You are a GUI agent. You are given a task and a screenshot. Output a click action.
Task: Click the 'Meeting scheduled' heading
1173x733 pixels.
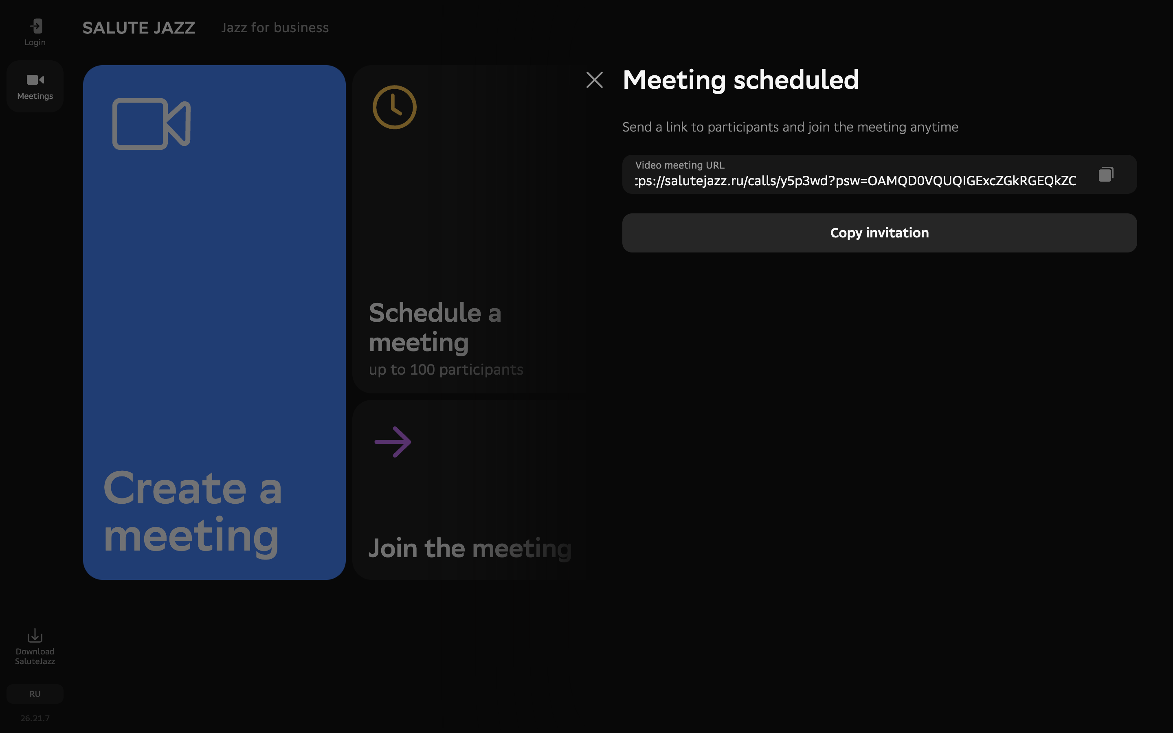[740, 79]
